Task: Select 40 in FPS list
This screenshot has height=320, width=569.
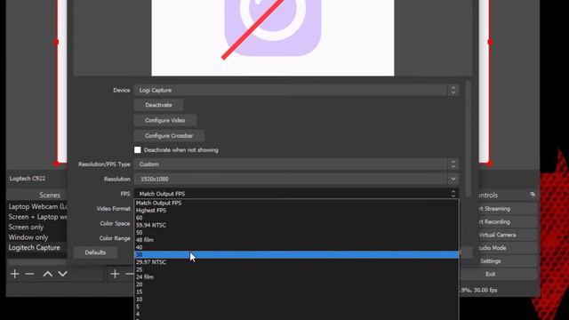Action: pyautogui.click(x=296, y=247)
